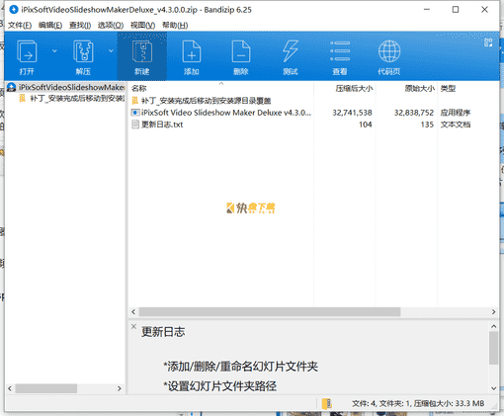Click the 应用程序 type cell
This screenshot has height=416, width=504.
pos(456,113)
